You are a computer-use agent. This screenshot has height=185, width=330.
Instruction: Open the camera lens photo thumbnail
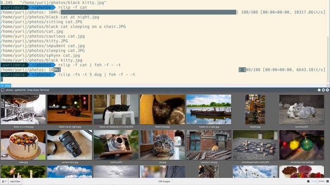tap(70, 145)
